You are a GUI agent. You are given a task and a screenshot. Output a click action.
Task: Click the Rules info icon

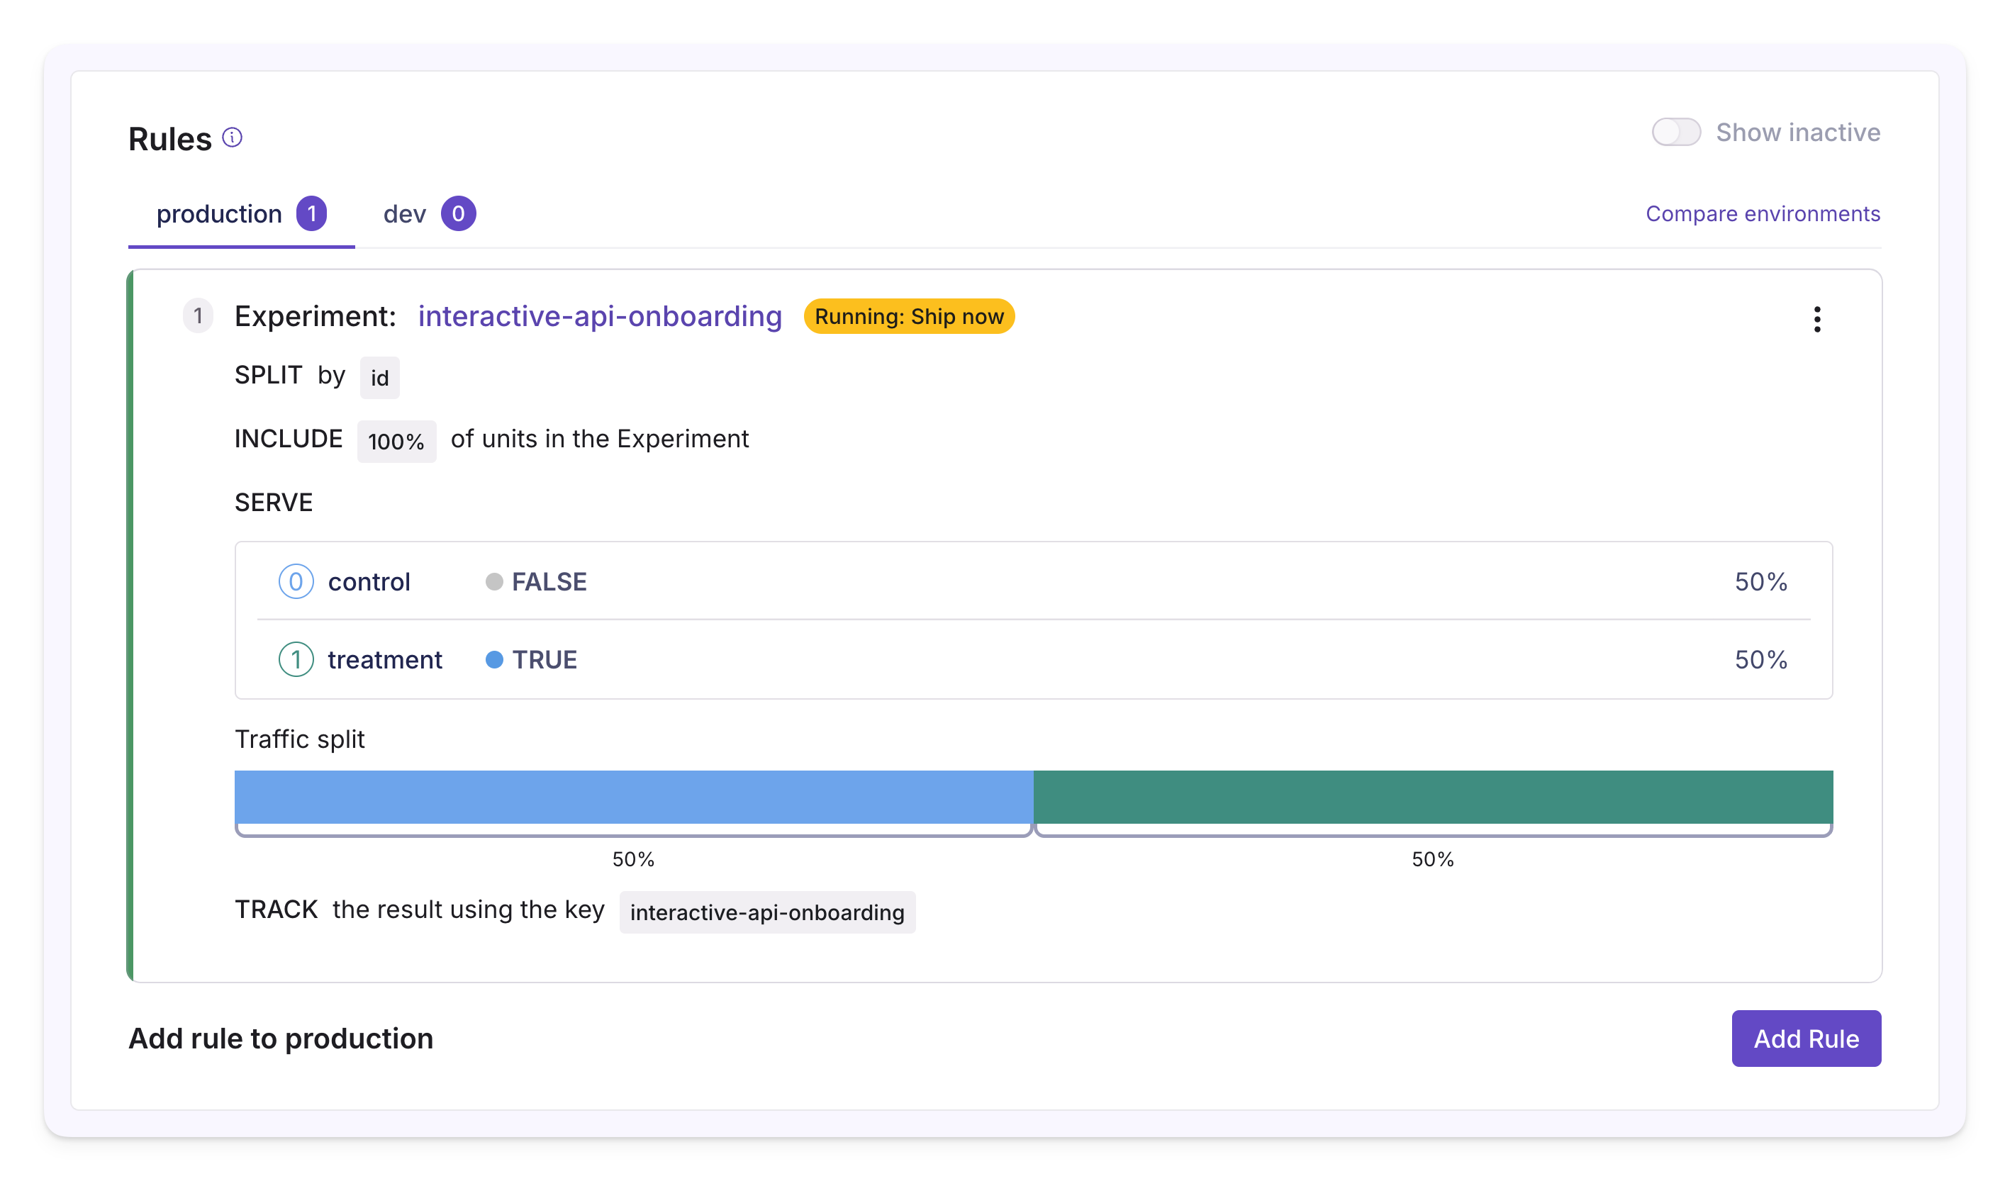(232, 138)
